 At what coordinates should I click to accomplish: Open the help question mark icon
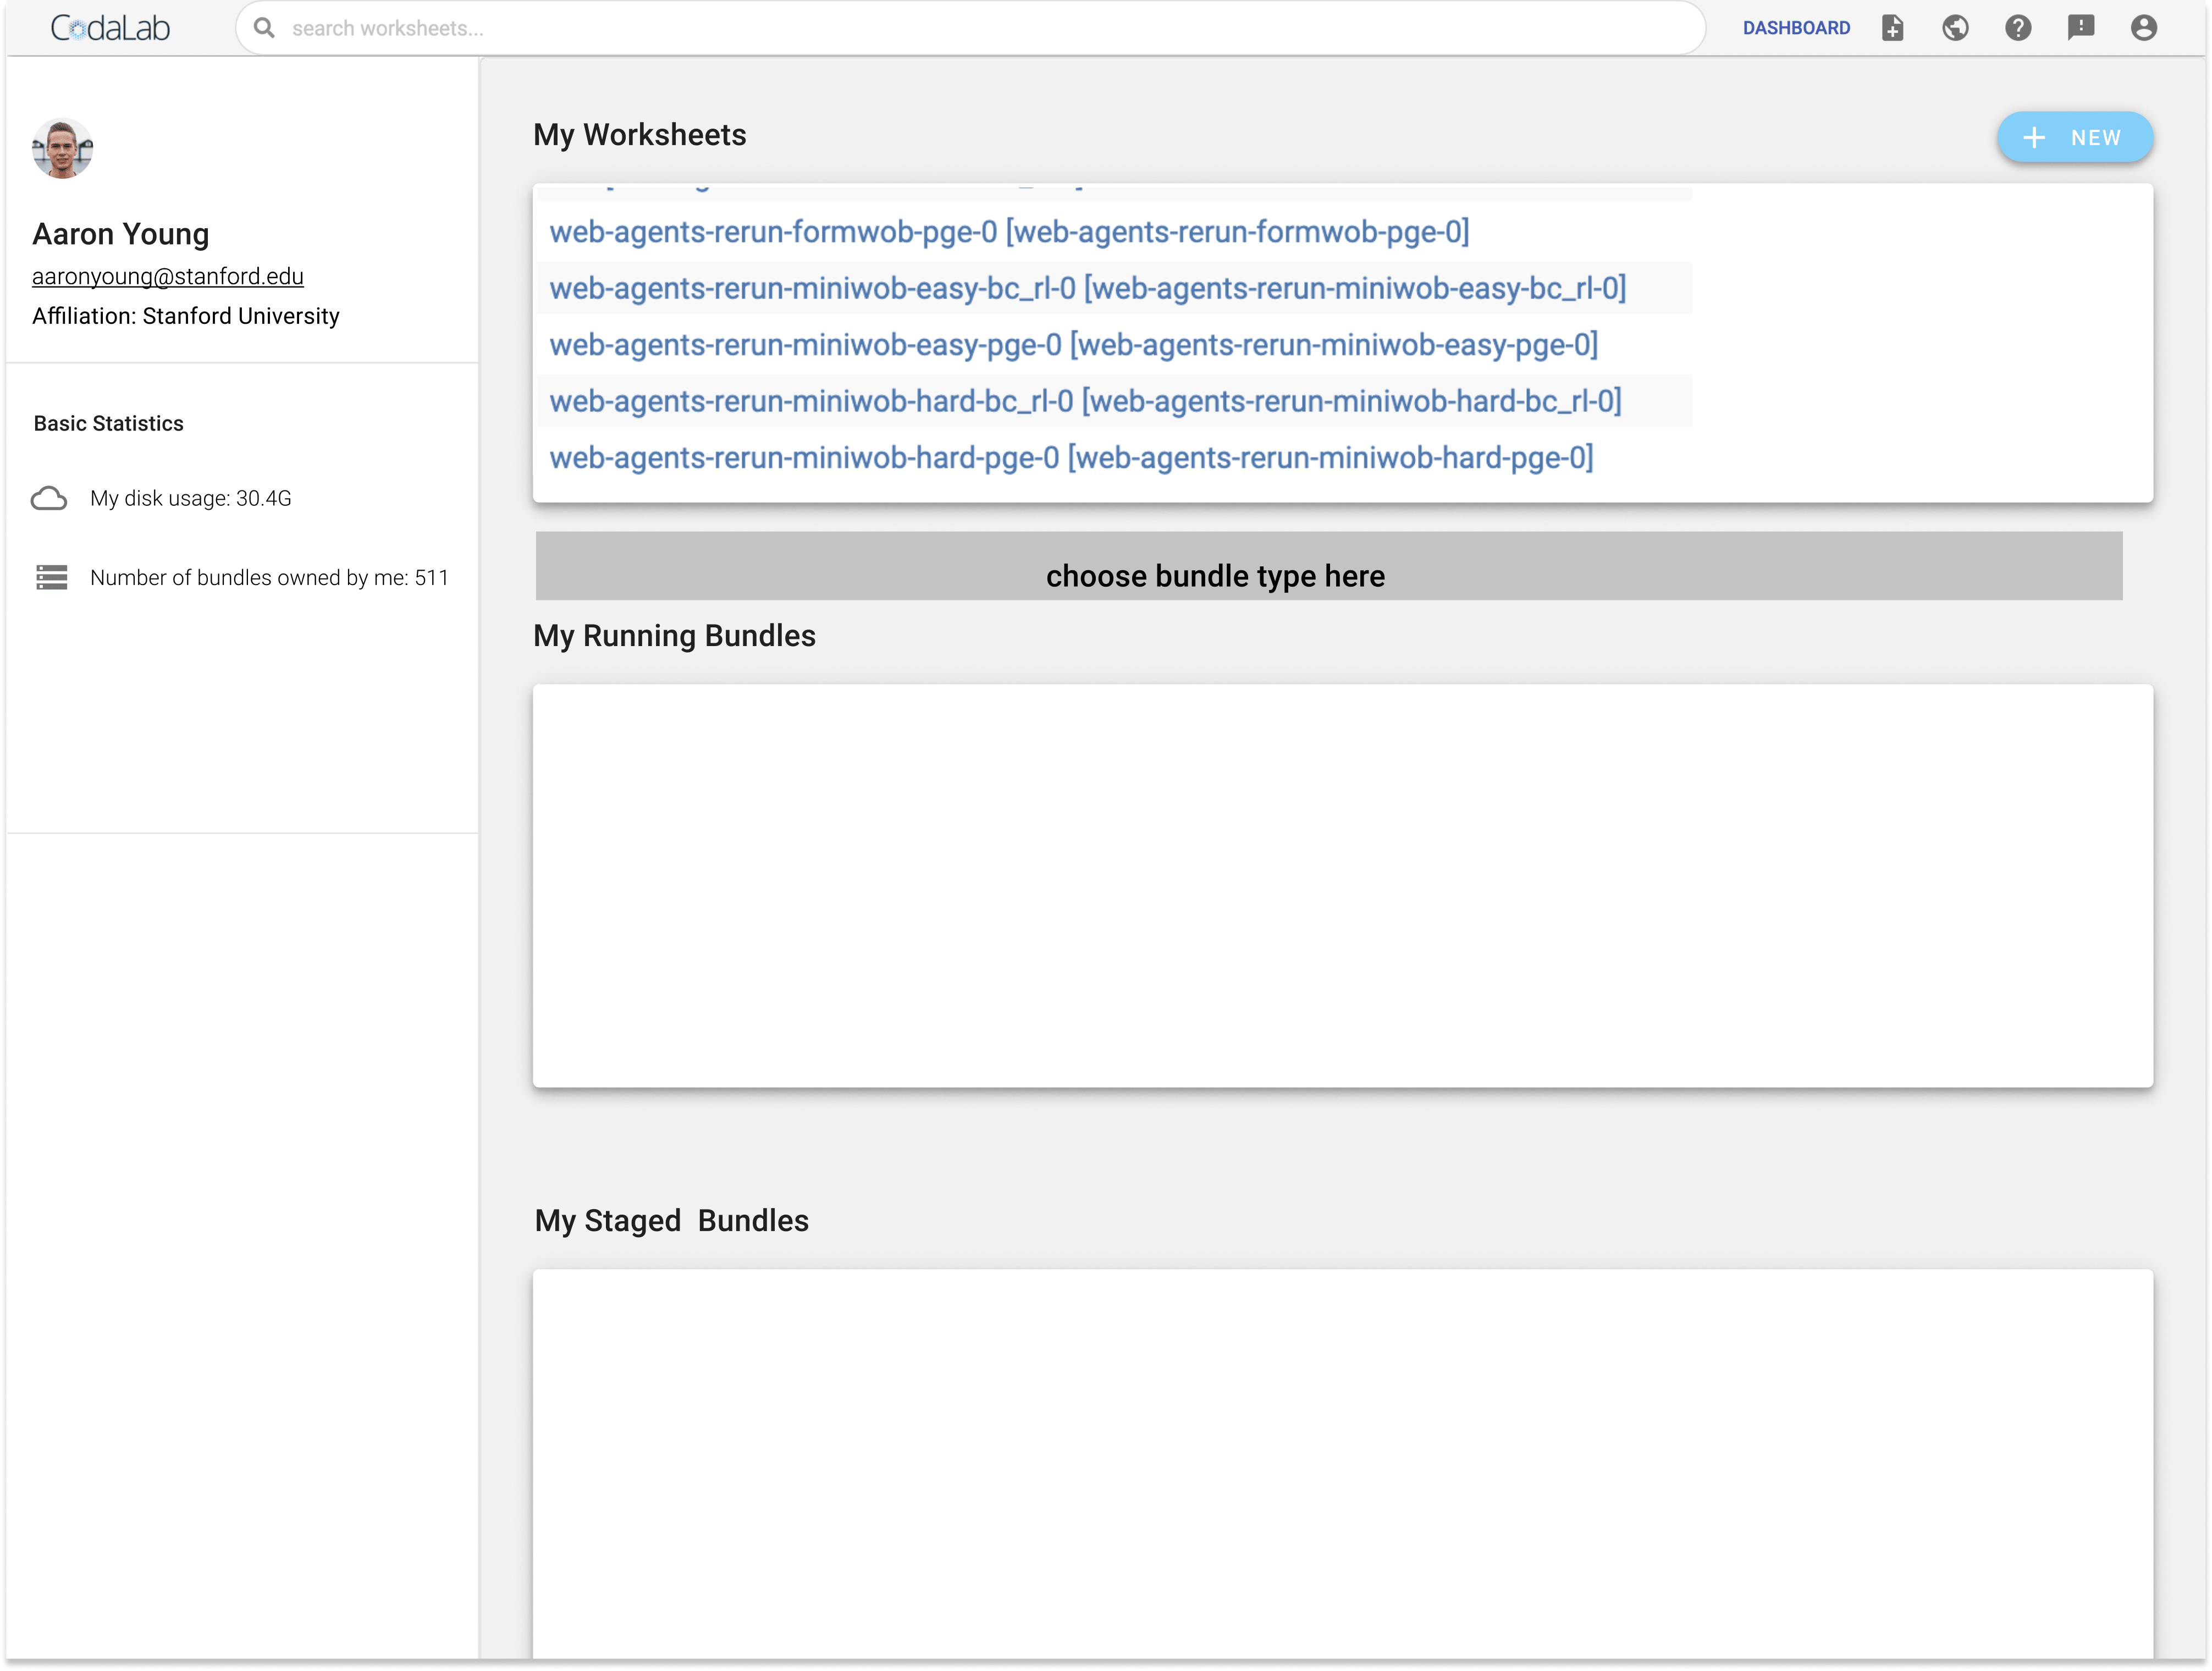pos(2018,28)
